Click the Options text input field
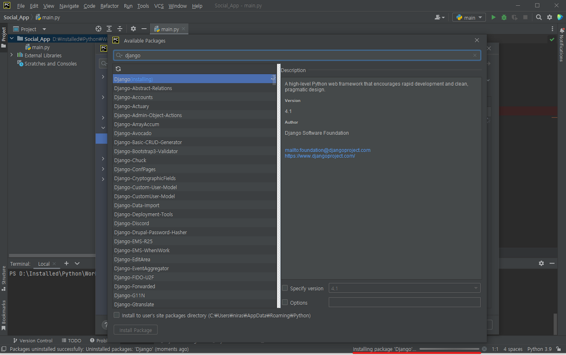 (x=404, y=302)
